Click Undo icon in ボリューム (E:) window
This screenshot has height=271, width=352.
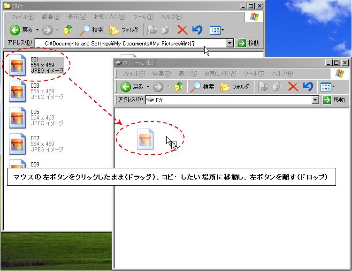[308, 87]
